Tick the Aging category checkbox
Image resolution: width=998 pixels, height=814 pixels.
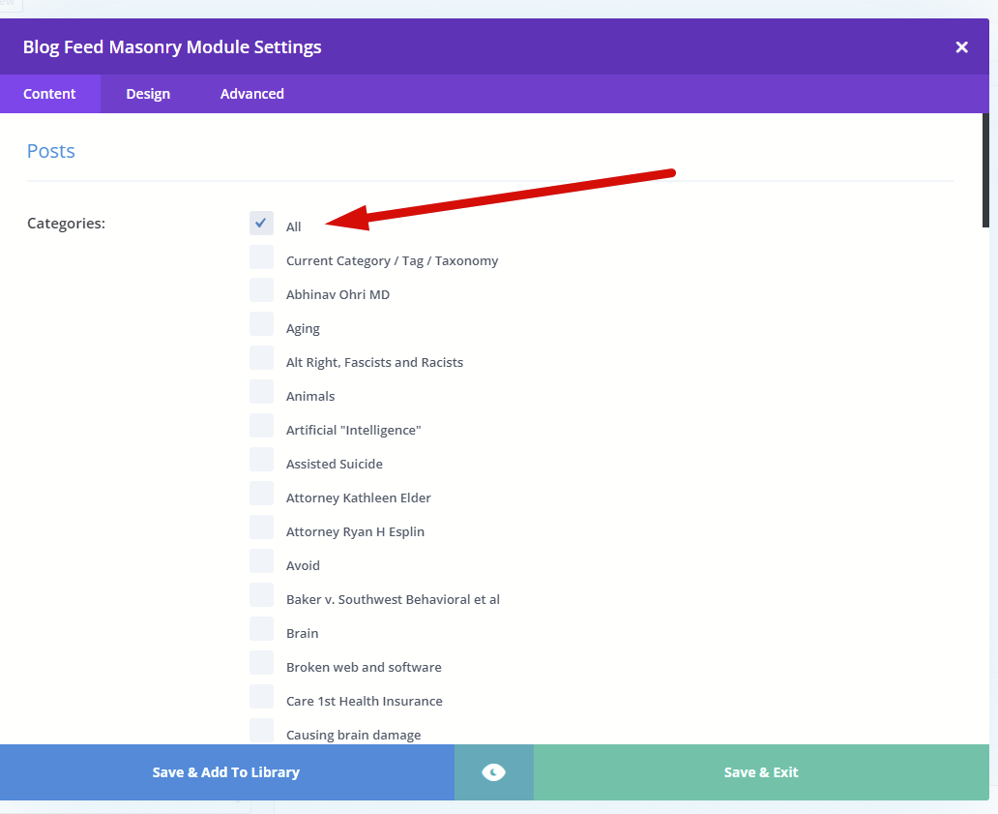pos(261,324)
